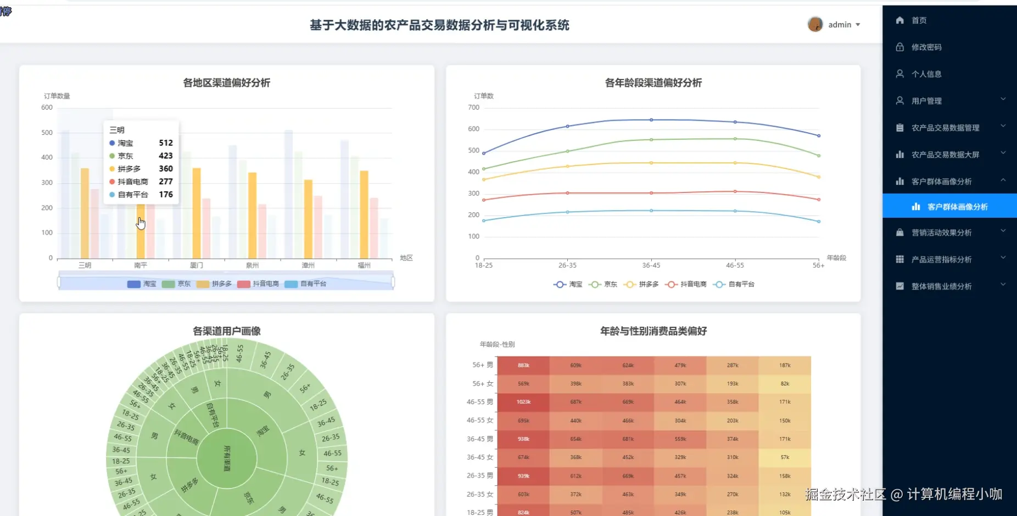
Task: Open the admin account dropdown arrow
Action: click(x=858, y=25)
